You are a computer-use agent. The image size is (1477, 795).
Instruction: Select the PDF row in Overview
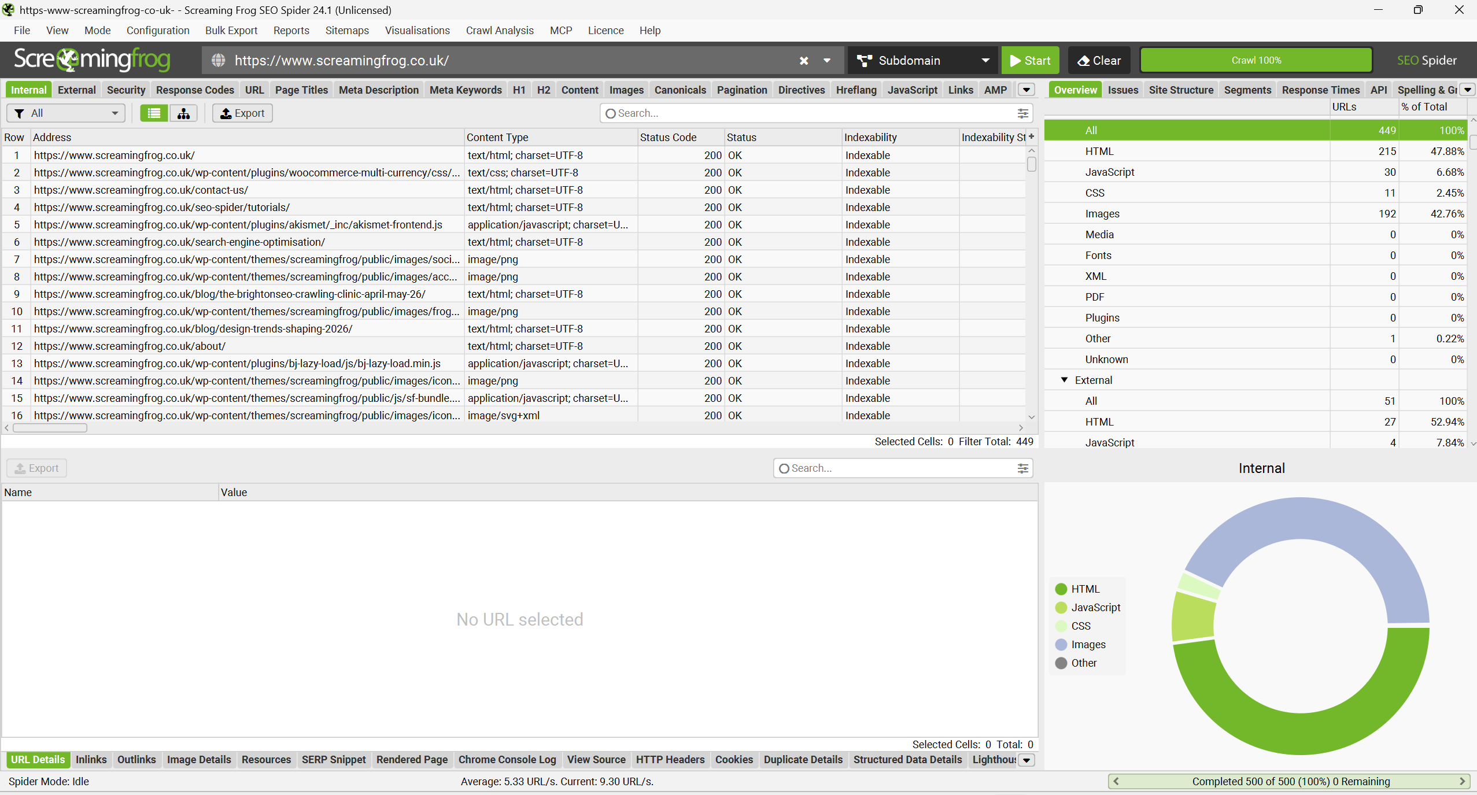1256,297
